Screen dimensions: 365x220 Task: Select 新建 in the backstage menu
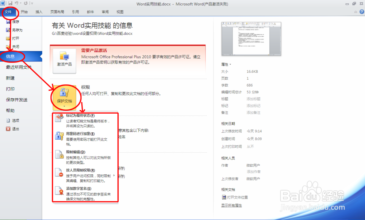coord(10,78)
